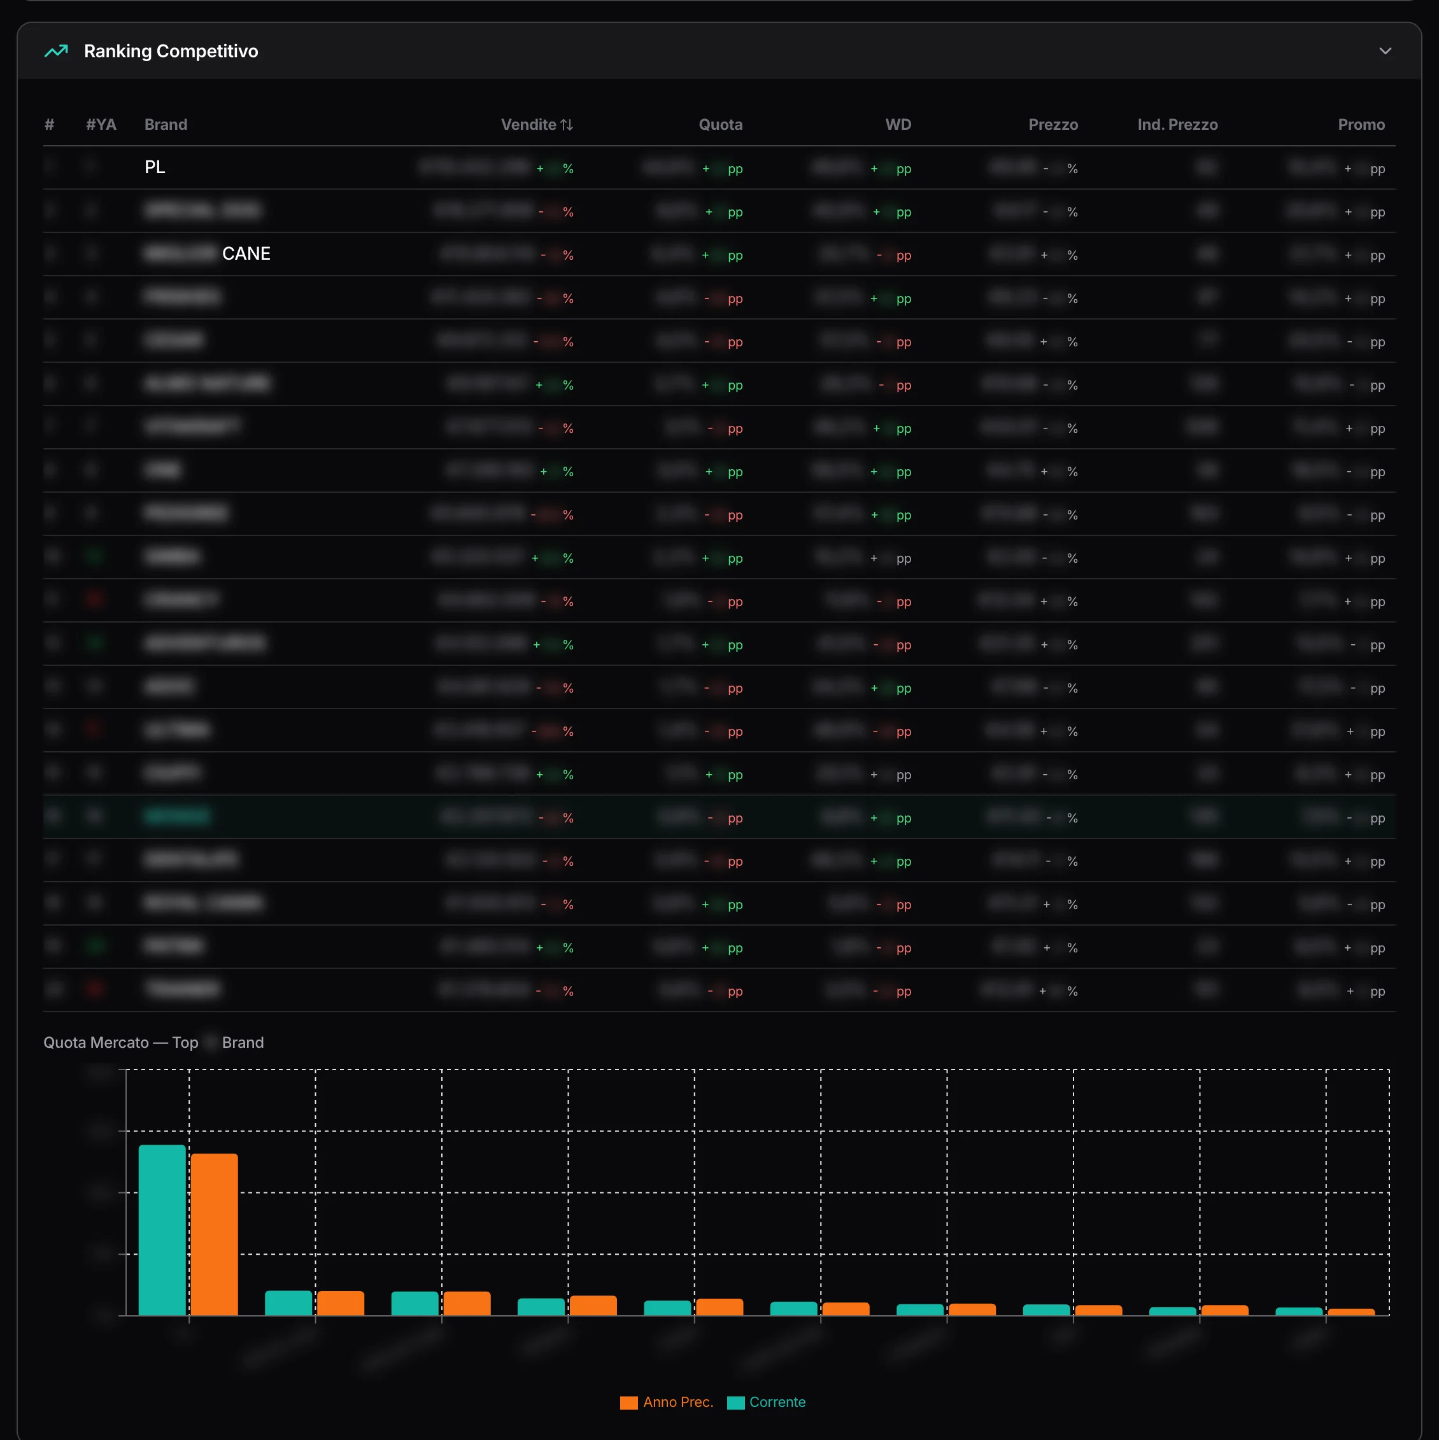This screenshot has height=1440, width=1439.
Task: Select the brand row ending in CANE
Action: coord(719,254)
